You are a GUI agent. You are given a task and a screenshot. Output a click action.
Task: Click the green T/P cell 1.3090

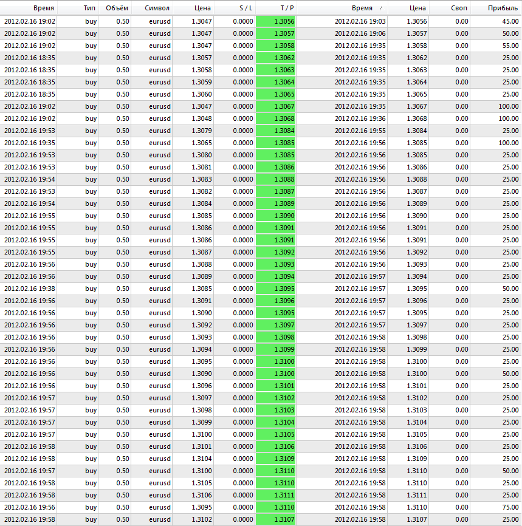click(276, 216)
